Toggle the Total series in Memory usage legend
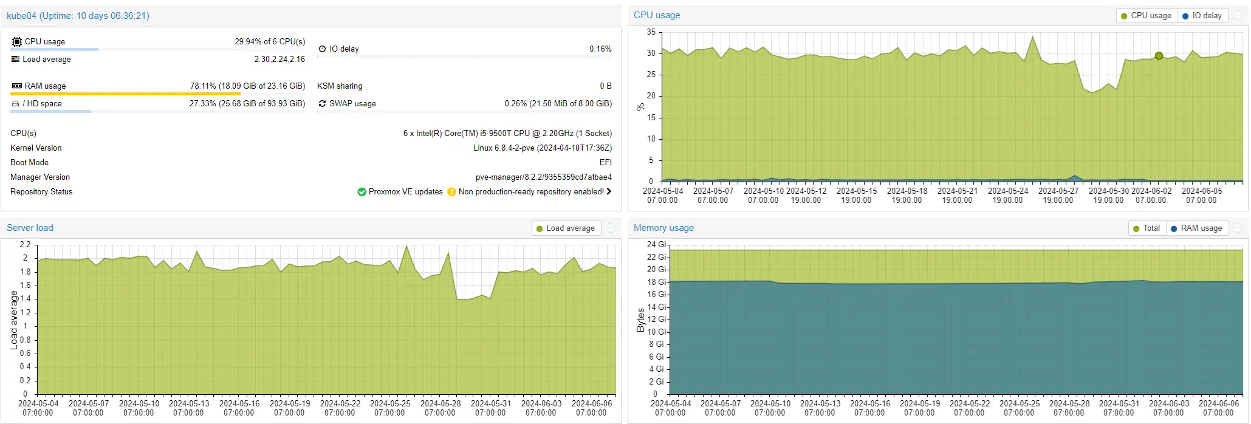Viewport: 1251px width, 424px height. 1146,228
